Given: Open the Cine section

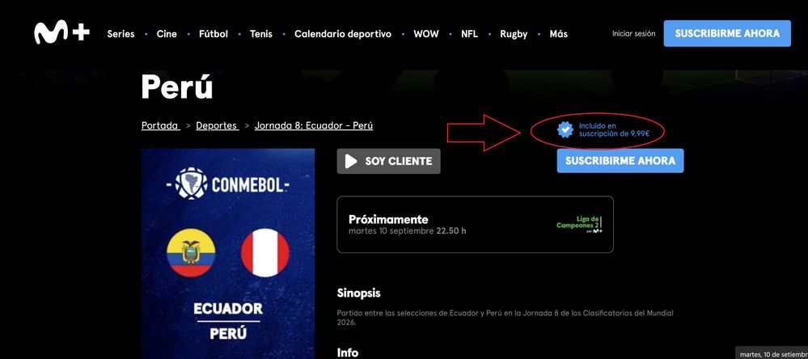Looking at the screenshot, I should pyautogui.click(x=167, y=34).
